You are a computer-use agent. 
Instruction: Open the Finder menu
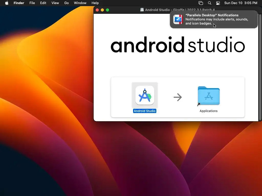[19, 3]
